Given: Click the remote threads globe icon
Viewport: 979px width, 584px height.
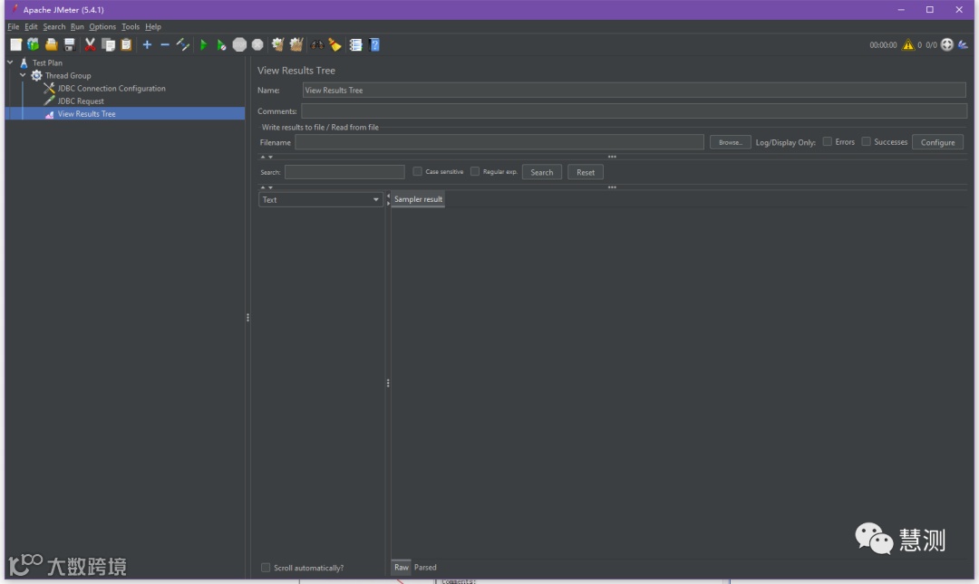Looking at the screenshot, I should pos(947,44).
